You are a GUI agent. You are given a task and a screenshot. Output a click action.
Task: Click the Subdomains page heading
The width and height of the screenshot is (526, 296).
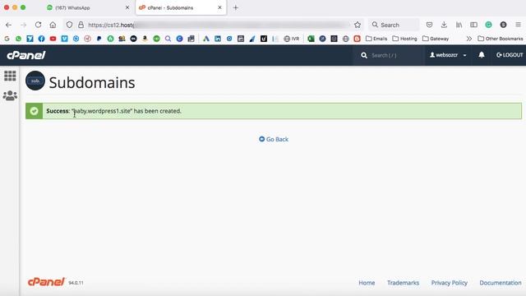click(x=92, y=82)
